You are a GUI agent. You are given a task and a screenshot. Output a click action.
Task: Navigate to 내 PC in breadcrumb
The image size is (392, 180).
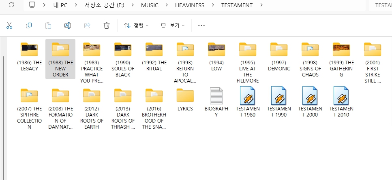pyautogui.click(x=60, y=5)
